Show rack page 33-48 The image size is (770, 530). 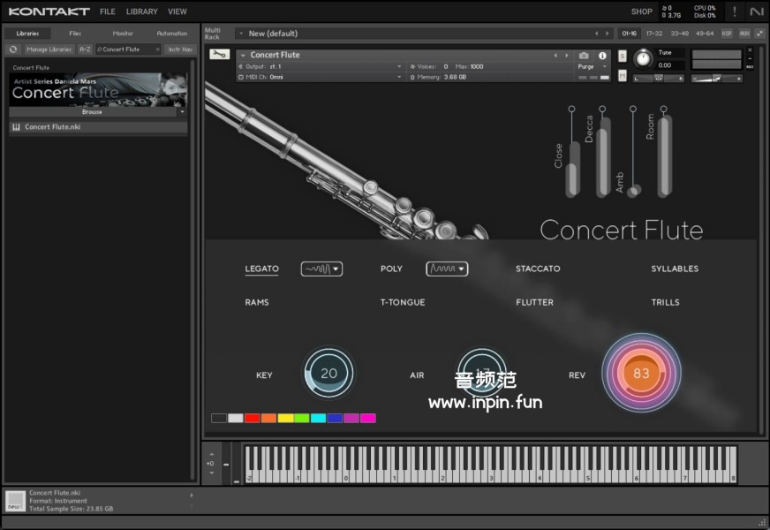[680, 34]
